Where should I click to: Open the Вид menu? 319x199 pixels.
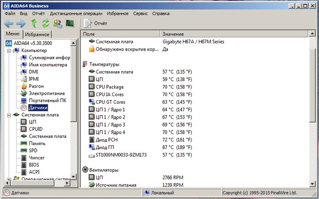click(24, 13)
